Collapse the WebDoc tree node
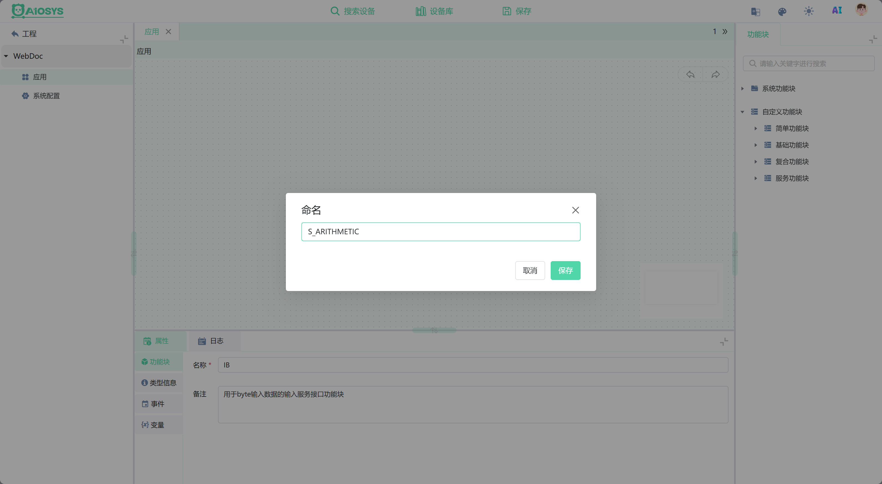Screen dimensions: 882x484 (6, 56)
